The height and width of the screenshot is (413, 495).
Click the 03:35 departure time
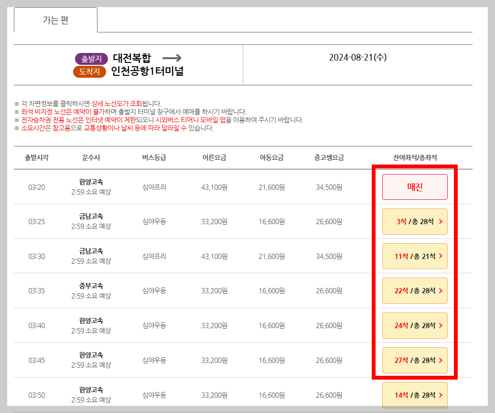tap(37, 290)
